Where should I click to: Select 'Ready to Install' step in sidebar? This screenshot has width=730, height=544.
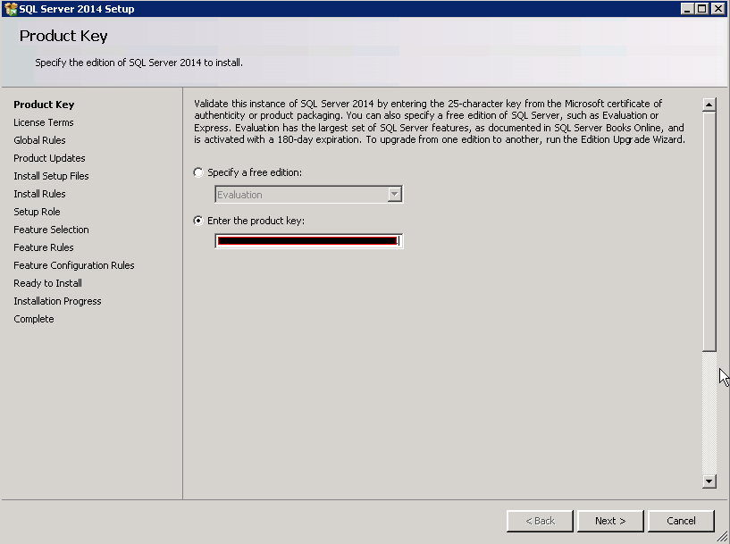[x=47, y=283]
